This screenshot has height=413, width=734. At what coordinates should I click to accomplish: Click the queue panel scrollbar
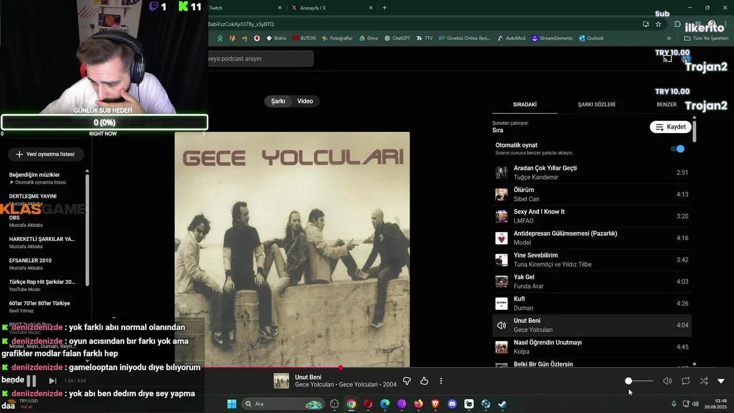point(694,132)
